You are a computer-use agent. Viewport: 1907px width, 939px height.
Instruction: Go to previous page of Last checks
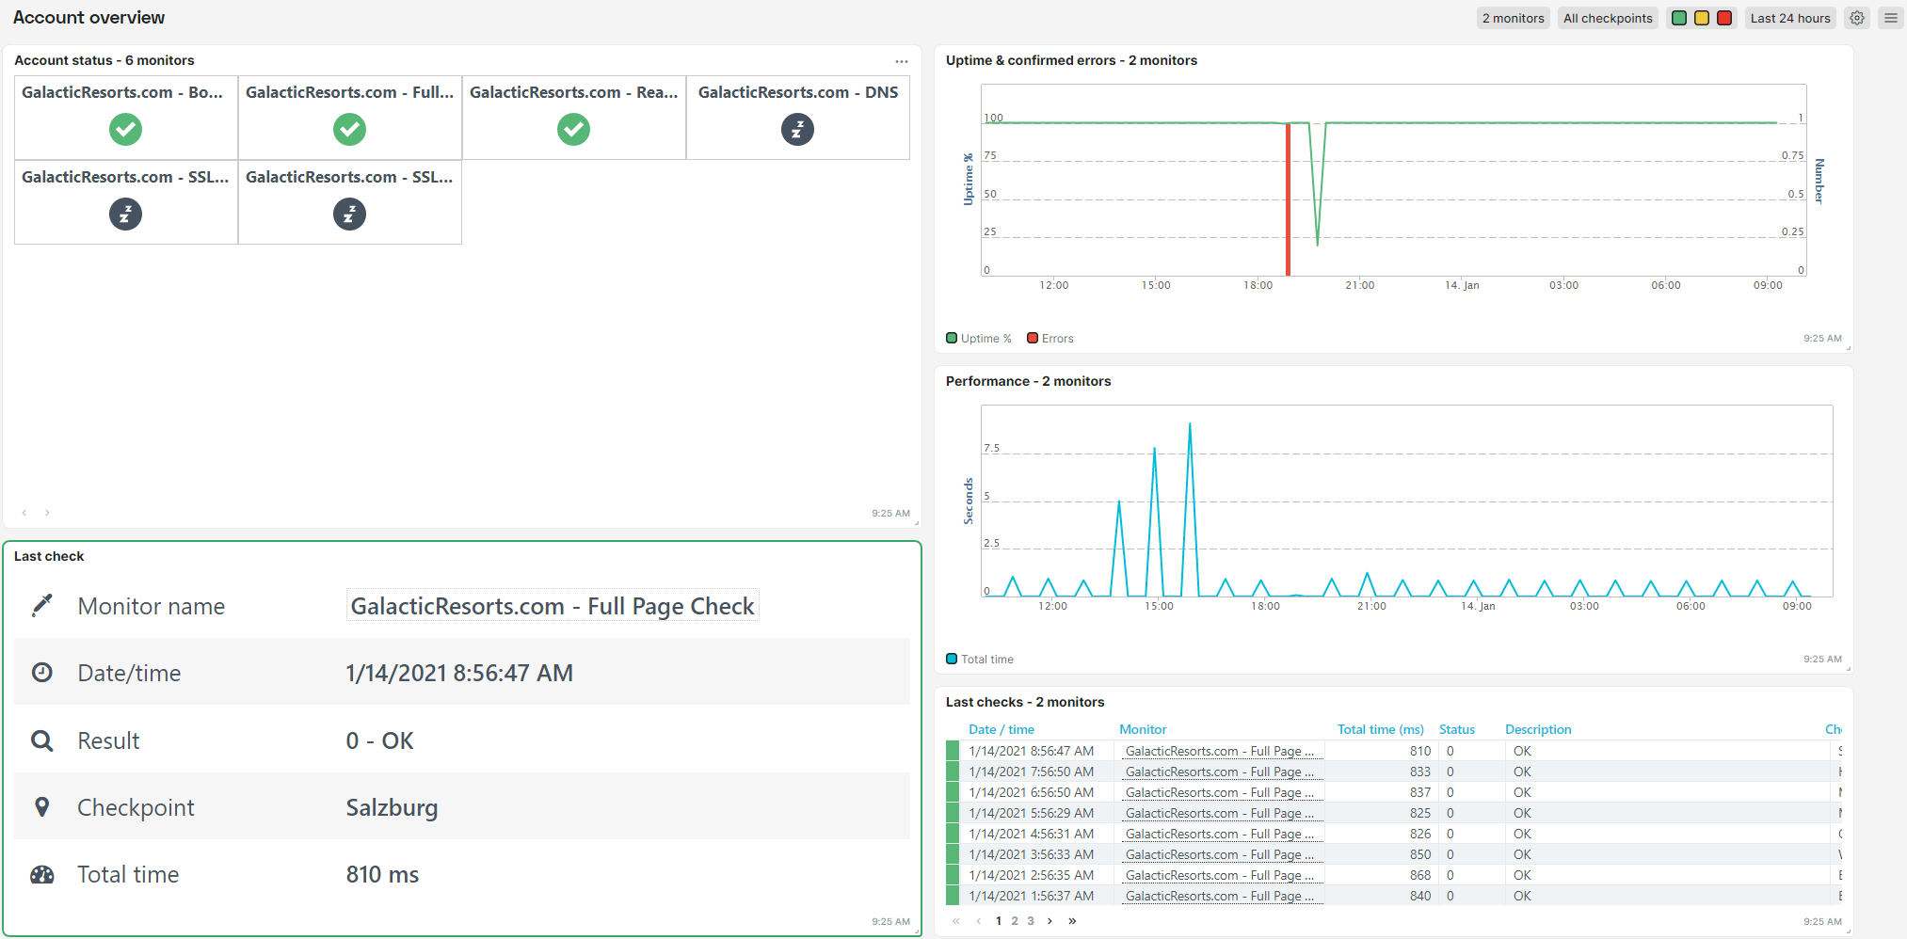(979, 921)
